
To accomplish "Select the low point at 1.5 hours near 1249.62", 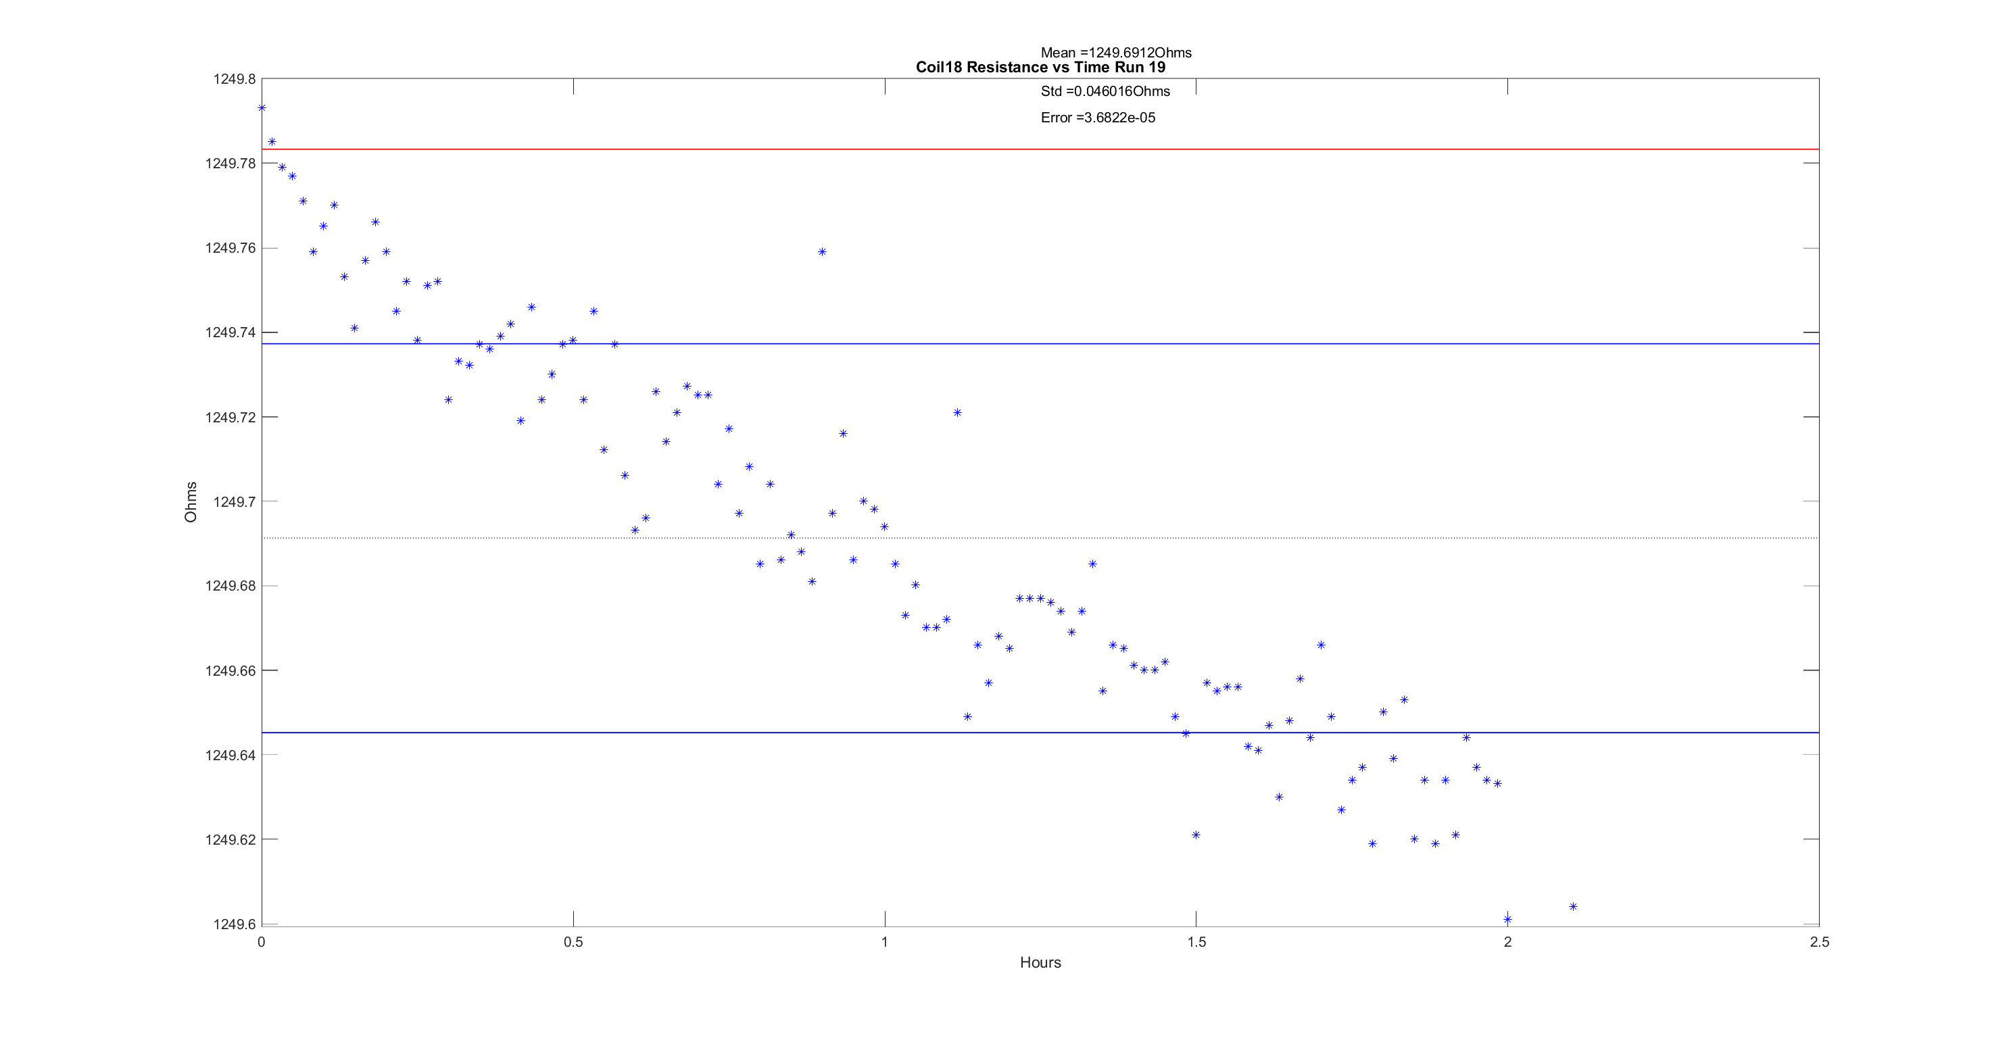I will 1196,835.
